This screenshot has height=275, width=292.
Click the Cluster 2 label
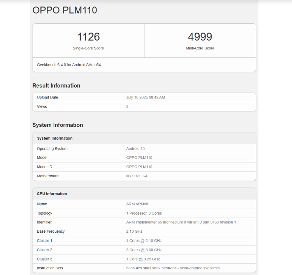coord(45,250)
